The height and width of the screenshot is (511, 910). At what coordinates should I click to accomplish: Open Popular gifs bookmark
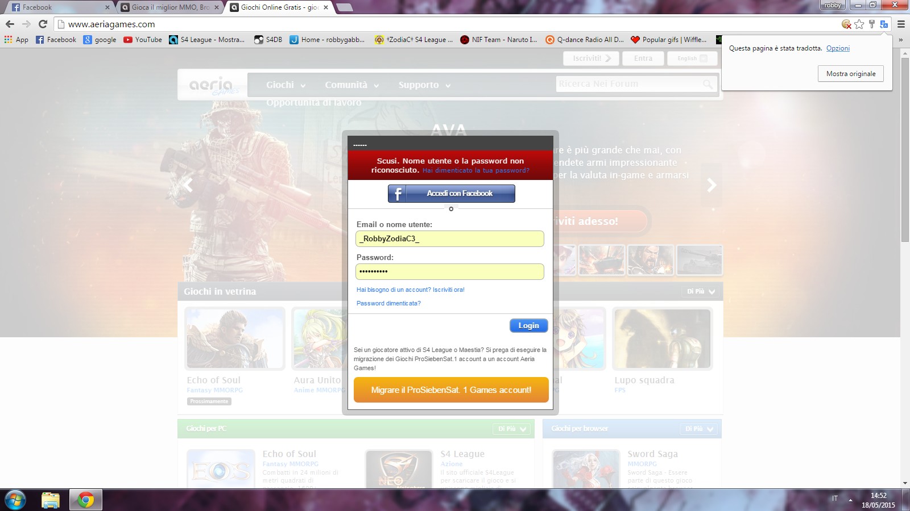pos(669,40)
